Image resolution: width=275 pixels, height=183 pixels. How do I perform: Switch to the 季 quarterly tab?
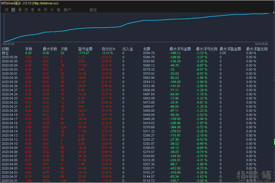(33, 10)
